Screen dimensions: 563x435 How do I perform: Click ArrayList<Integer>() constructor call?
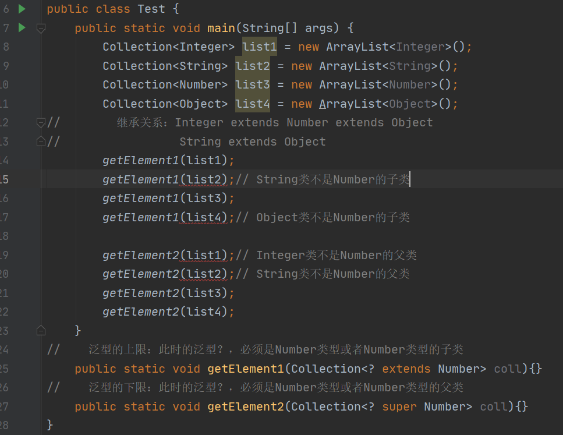[x=396, y=47]
